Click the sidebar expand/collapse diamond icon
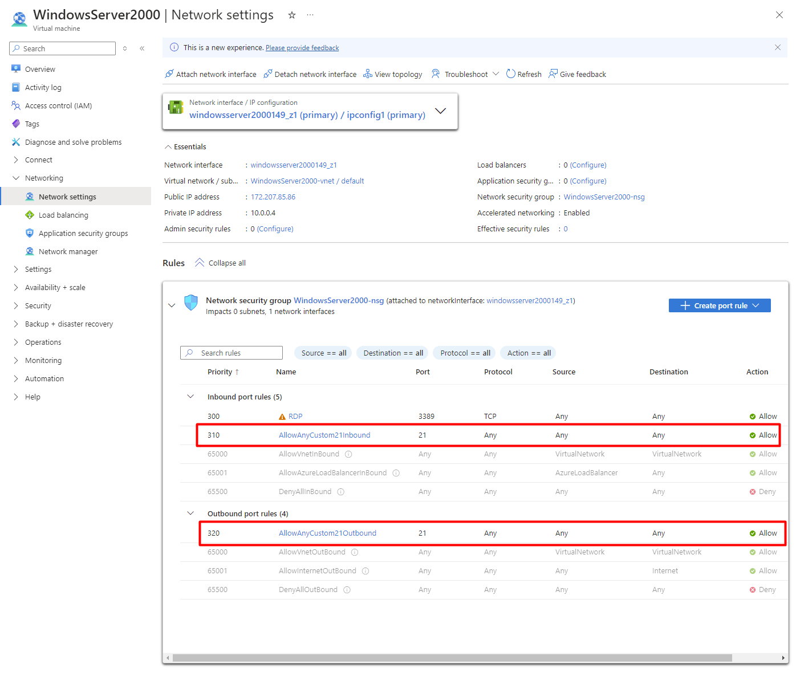Viewport: 796px width, 673px height. click(125, 48)
